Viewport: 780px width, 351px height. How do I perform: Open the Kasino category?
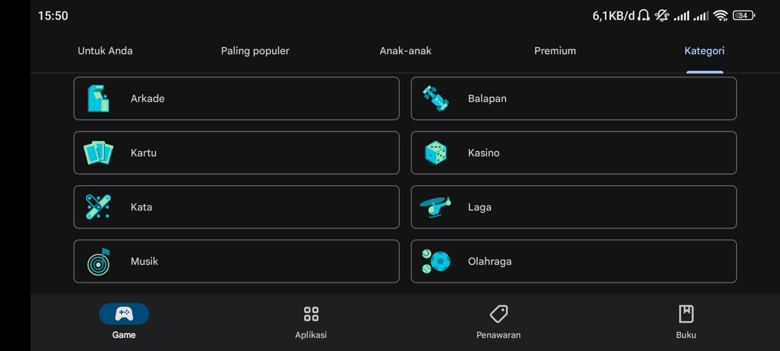(x=573, y=153)
